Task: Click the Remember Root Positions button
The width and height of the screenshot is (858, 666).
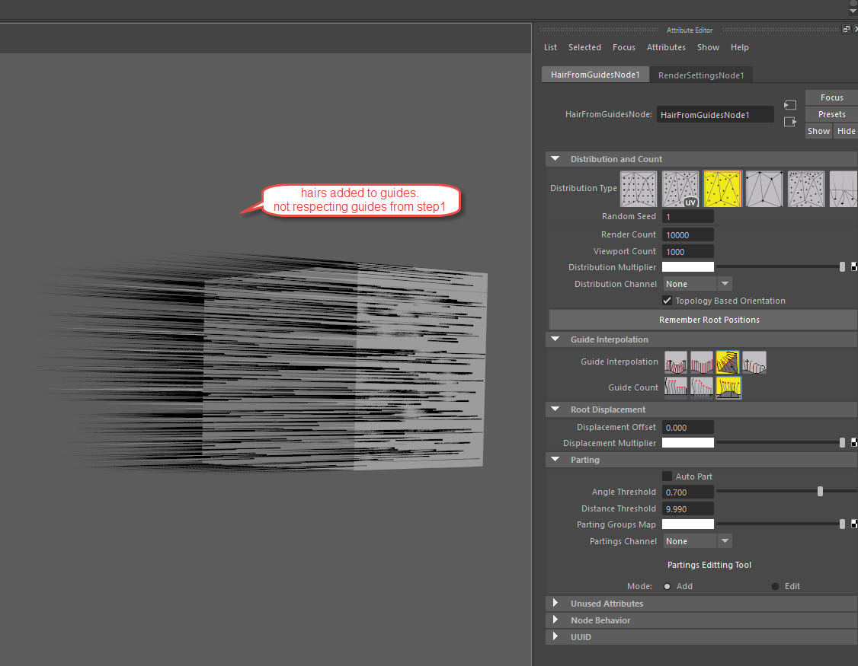Action: click(709, 320)
